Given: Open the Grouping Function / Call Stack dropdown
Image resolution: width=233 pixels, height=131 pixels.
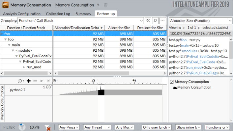Looking at the screenshot, I should [x=81, y=21].
